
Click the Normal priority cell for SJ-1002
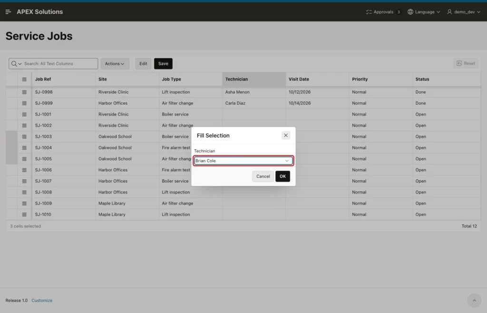click(x=381, y=126)
